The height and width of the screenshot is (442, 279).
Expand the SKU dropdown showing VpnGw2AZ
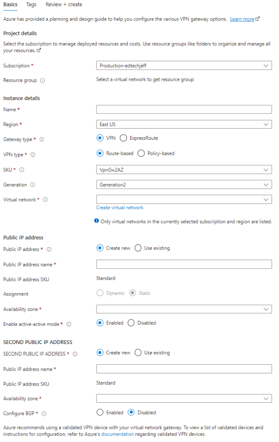pos(184,170)
